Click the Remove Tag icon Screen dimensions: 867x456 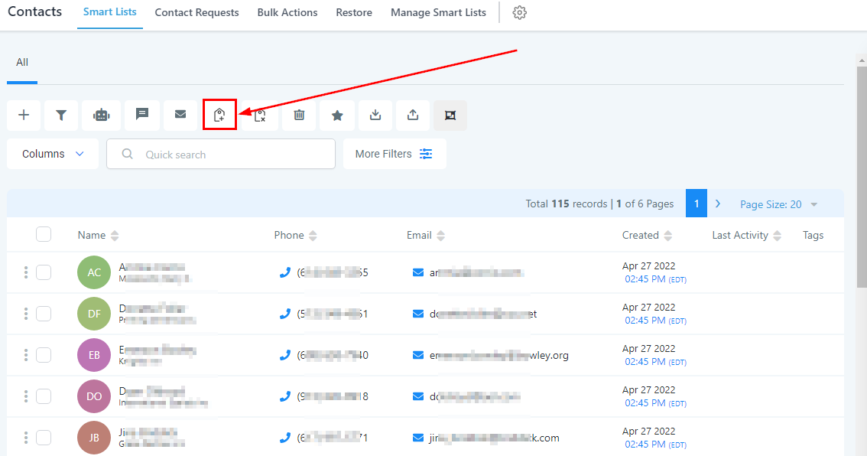click(260, 115)
